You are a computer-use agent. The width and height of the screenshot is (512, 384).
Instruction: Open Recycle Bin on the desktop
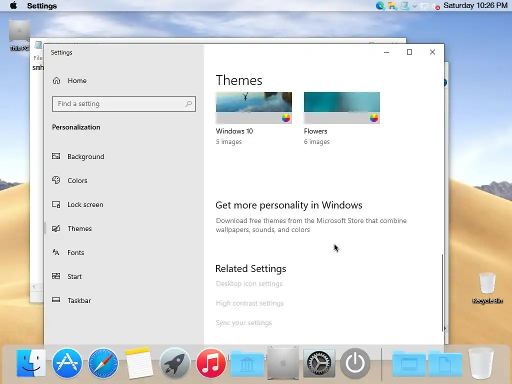[x=487, y=288]
